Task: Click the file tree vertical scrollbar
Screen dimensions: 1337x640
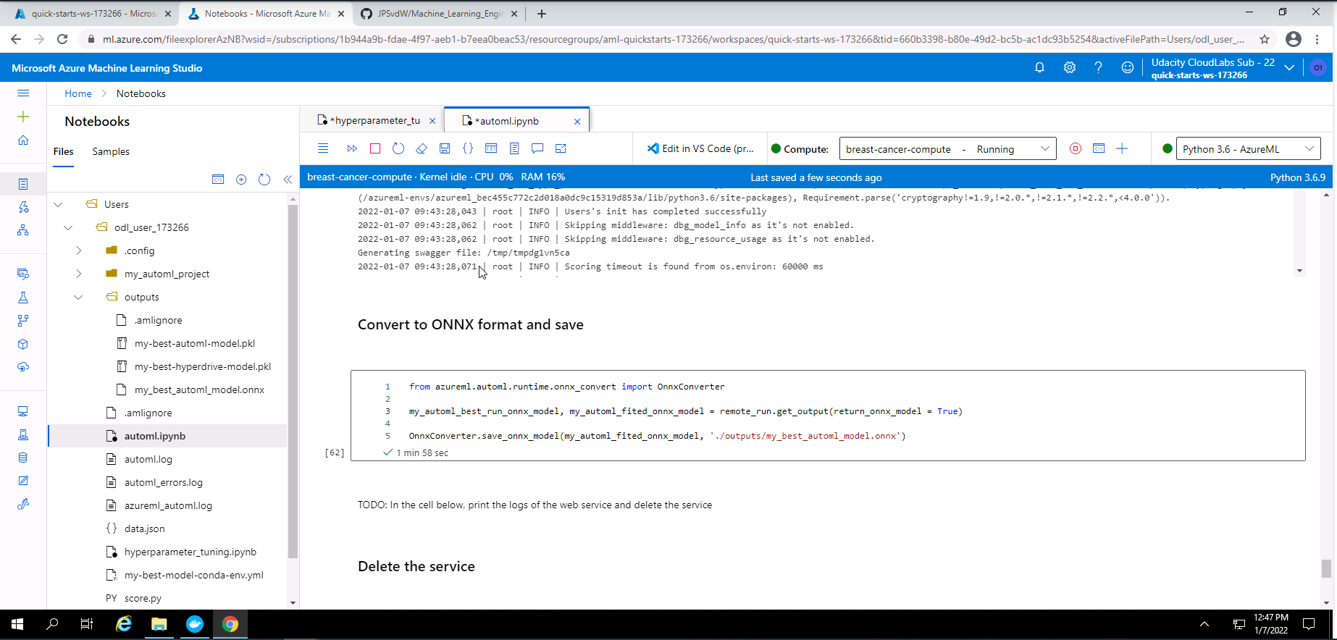Action: coord(293,382)
